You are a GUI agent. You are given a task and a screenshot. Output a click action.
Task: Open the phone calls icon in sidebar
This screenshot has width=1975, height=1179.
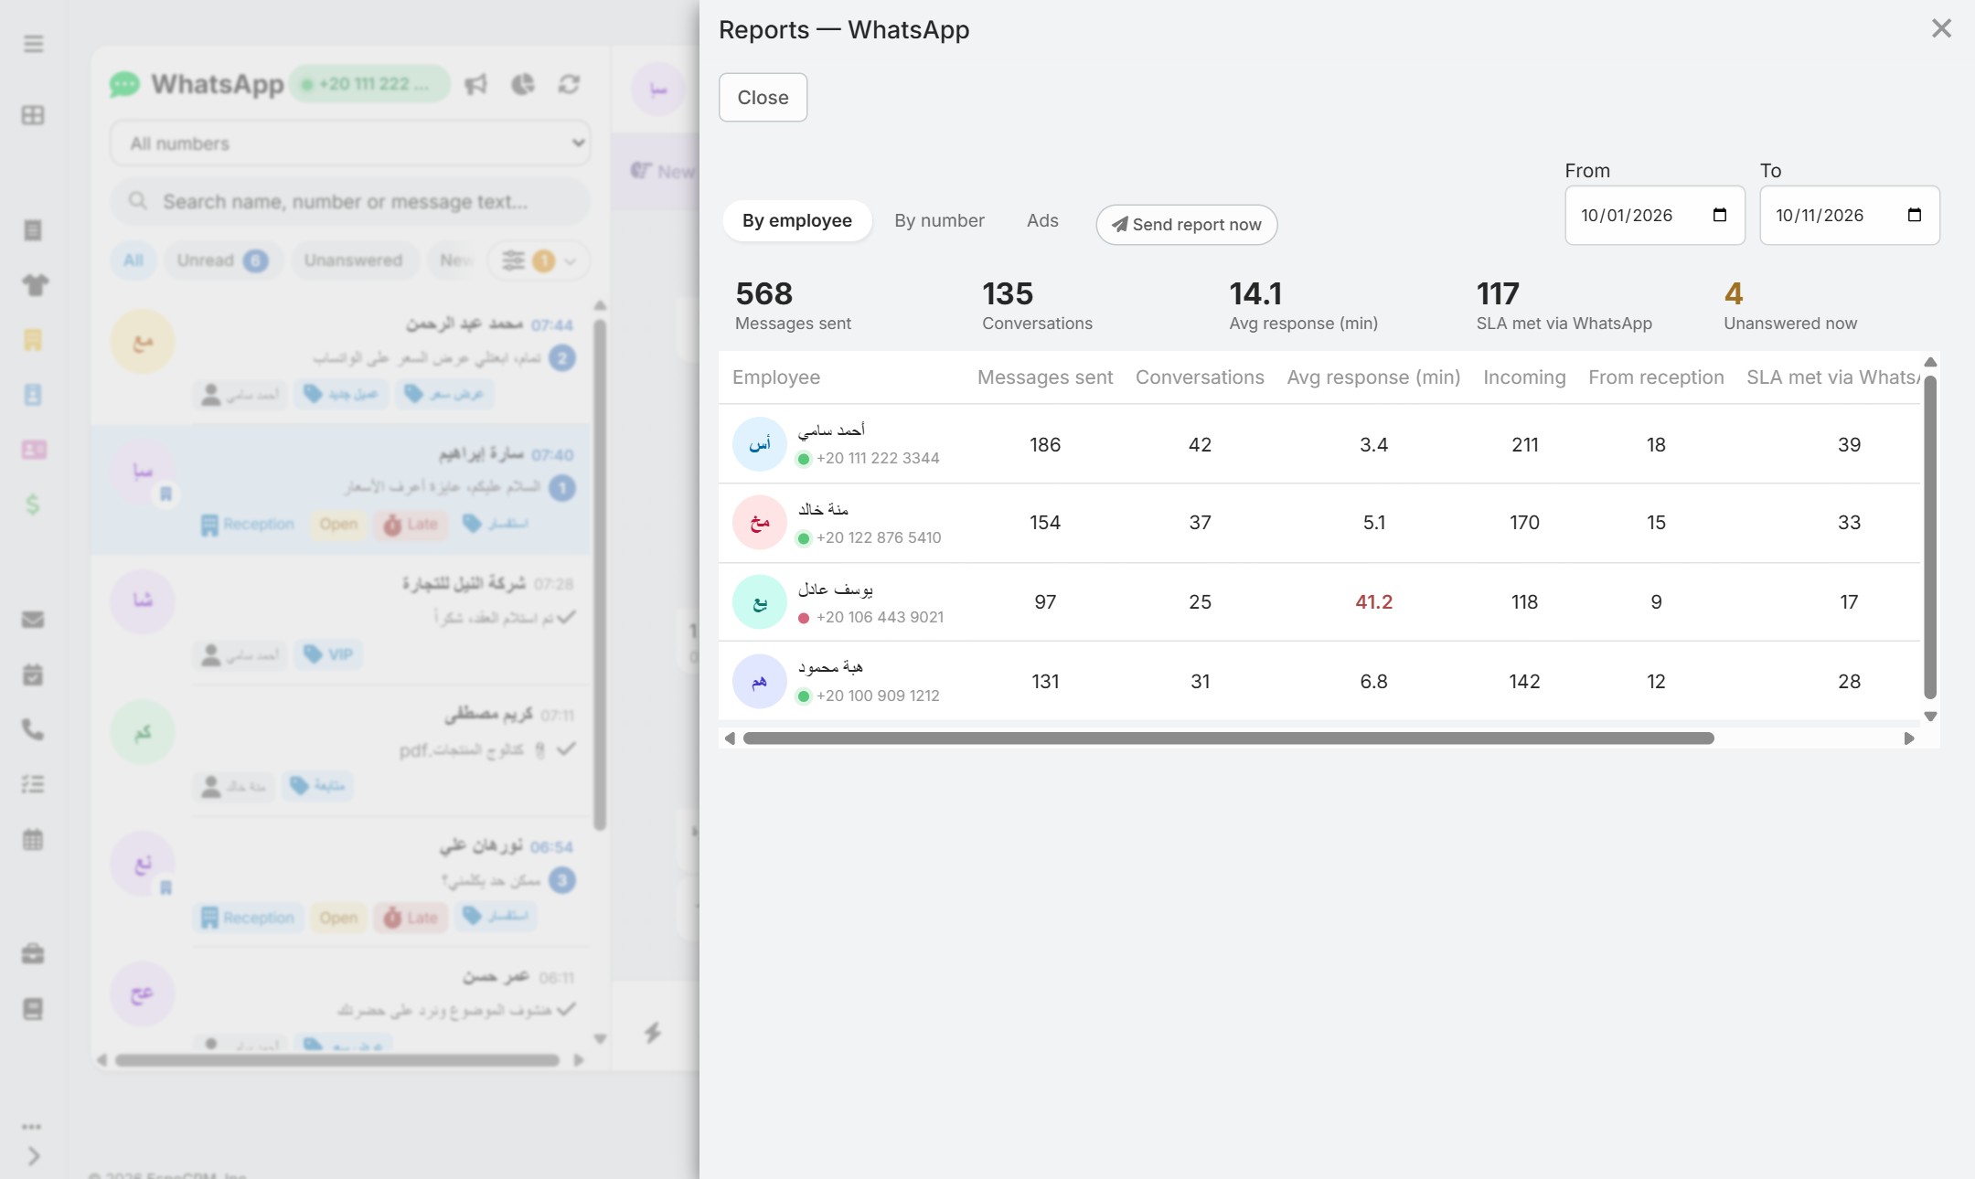tap(33, 729)
